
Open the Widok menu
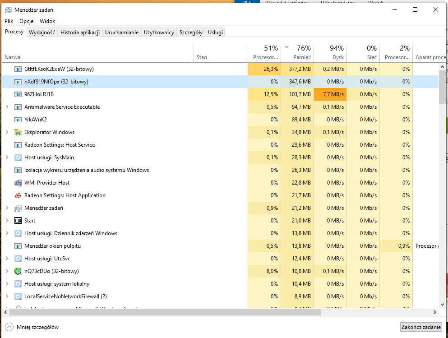click(47, 21)
